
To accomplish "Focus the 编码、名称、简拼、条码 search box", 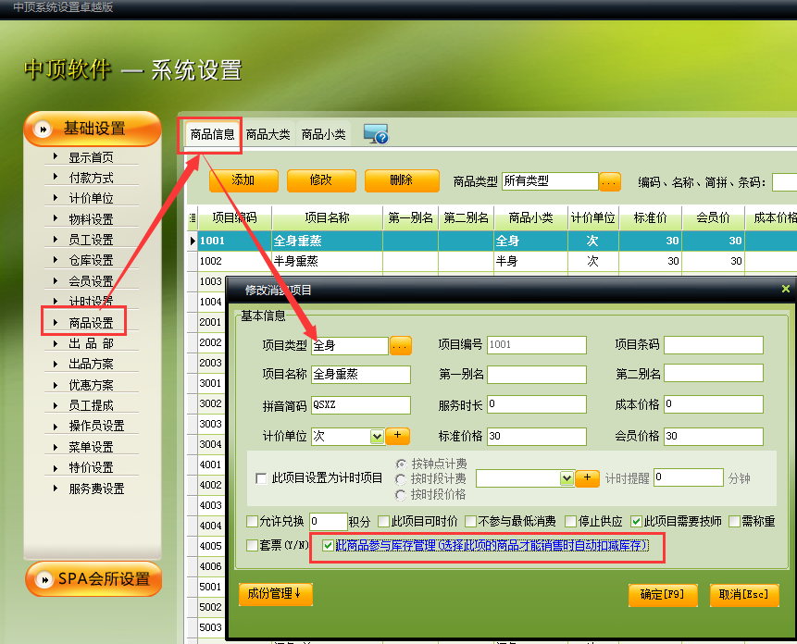I will click(784, 182).
